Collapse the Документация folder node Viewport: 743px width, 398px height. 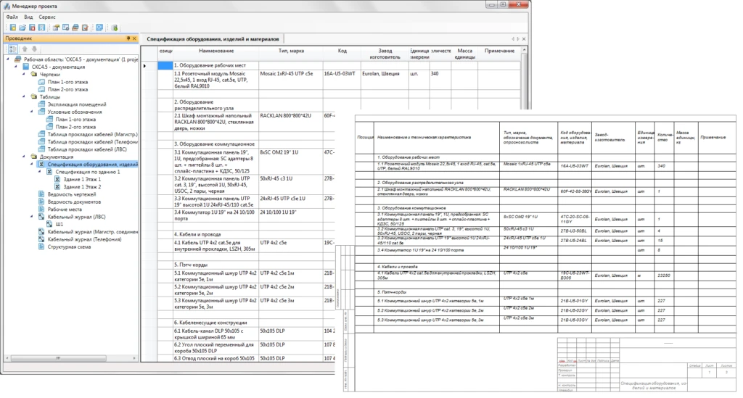click(25, 157)
